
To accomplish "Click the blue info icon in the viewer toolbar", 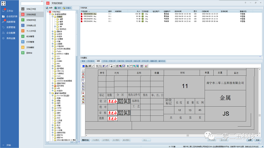I will click(x=83, y=66).
